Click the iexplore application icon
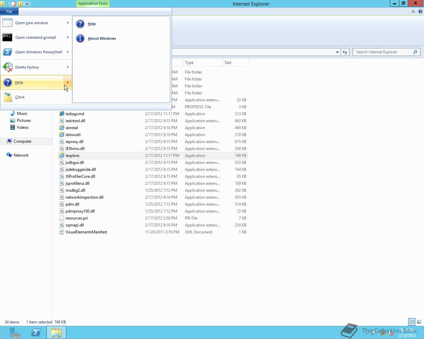Viewport: 424px width, 339px height. (x=62, y=156)
